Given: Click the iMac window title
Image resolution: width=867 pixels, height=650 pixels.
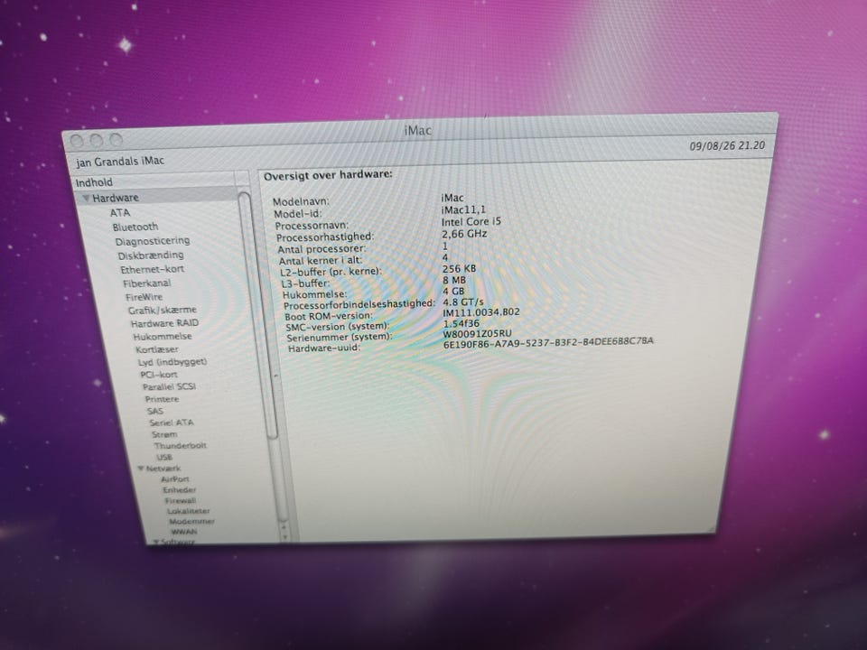Looking at the screenshot, I should (x=418, y=131).
